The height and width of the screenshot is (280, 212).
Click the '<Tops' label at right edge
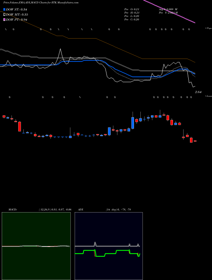(x=209, y=28)
